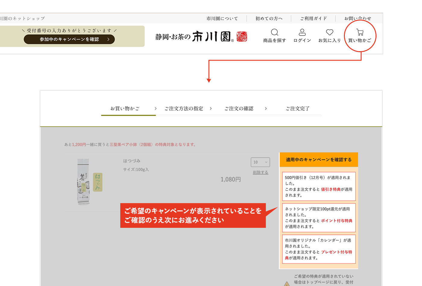This screenshot has height=286, width=422.
Task: Open the shopping cart (買い物かご) icon
Action: (x=360, y=33)
